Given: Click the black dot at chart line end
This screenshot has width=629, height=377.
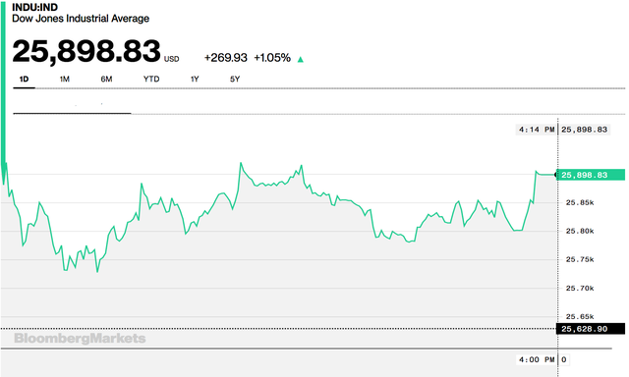Looking at the screenshot, I should 556,175.
